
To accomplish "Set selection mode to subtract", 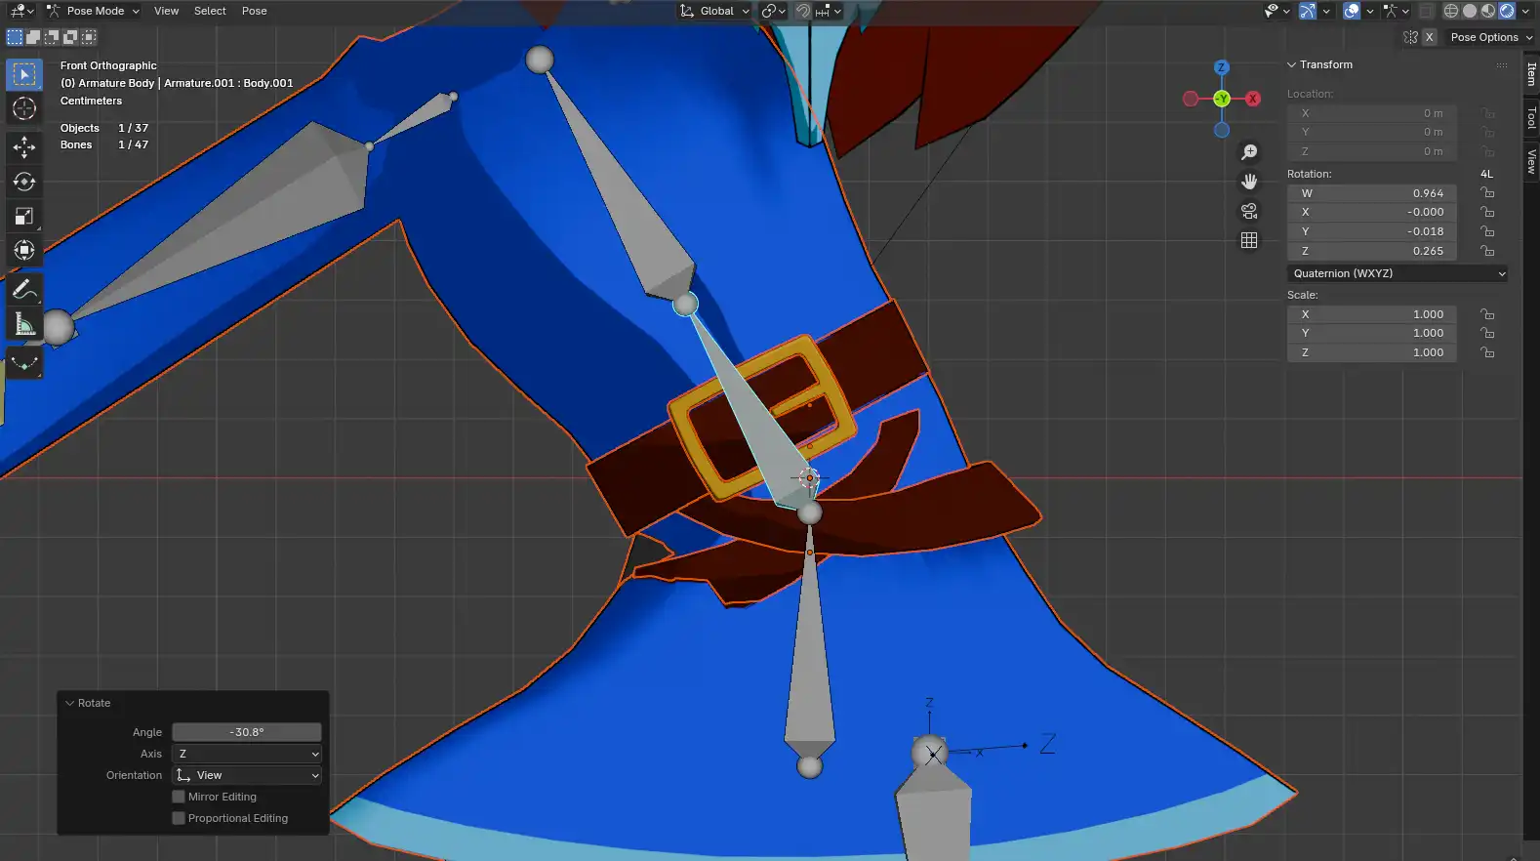I will 52,37.
